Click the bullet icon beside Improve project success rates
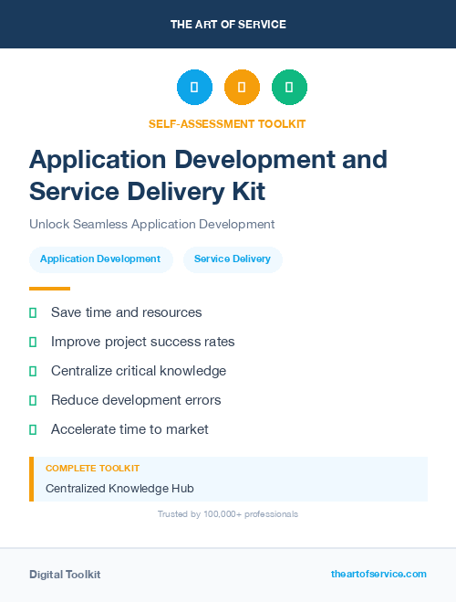This screenshot has width=456, height=602. pos(33,342)
